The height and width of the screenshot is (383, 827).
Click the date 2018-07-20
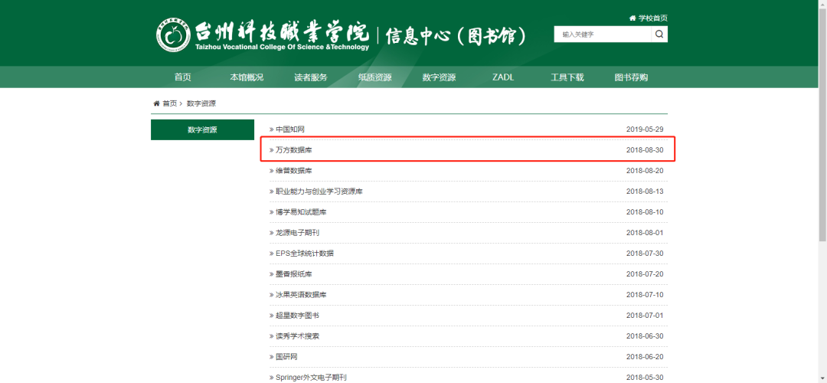pos(645,274)
